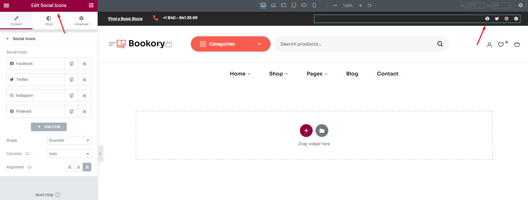The height and width of the screenshot is (200, 528).
Task: Set alignment to right
Action: click(x=87, y=167)
